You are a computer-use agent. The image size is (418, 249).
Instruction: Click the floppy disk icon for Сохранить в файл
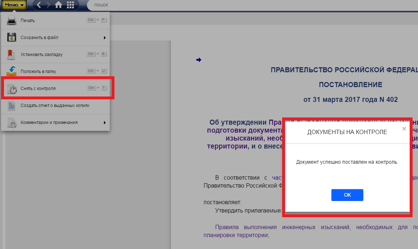point(12,38)
